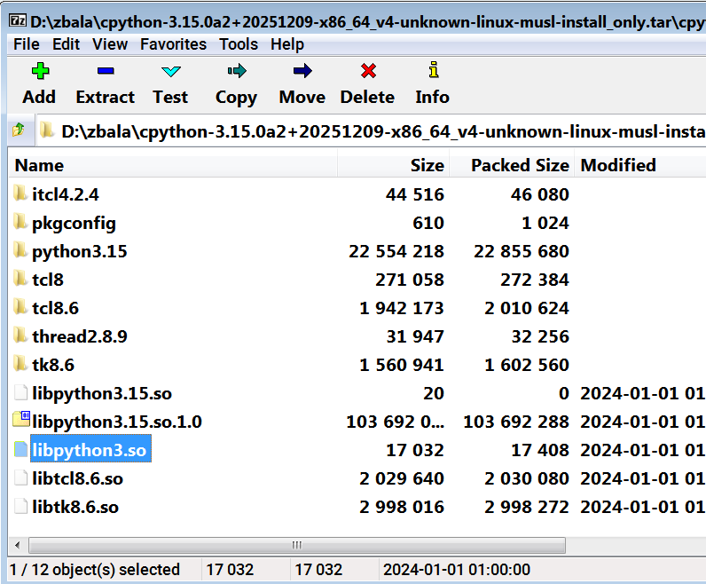Open the Tools menu
The image size is (706, 584).
[239, 43]
